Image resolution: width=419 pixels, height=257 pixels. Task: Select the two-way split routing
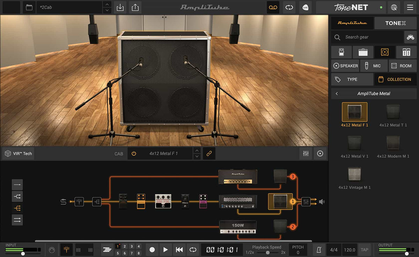17,196
